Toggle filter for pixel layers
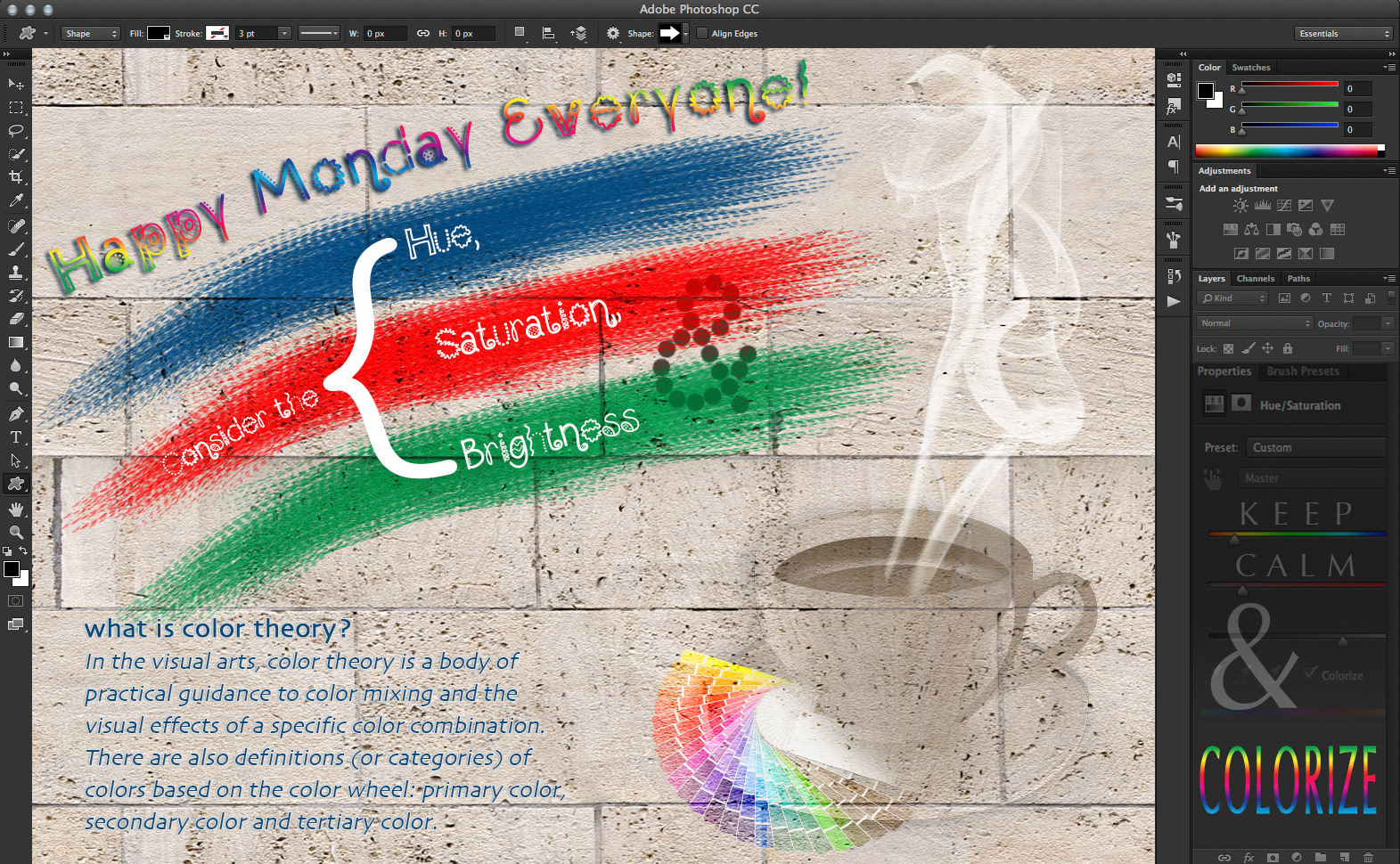Viewport: 1400px width, 864px height. pos(1284,298)
